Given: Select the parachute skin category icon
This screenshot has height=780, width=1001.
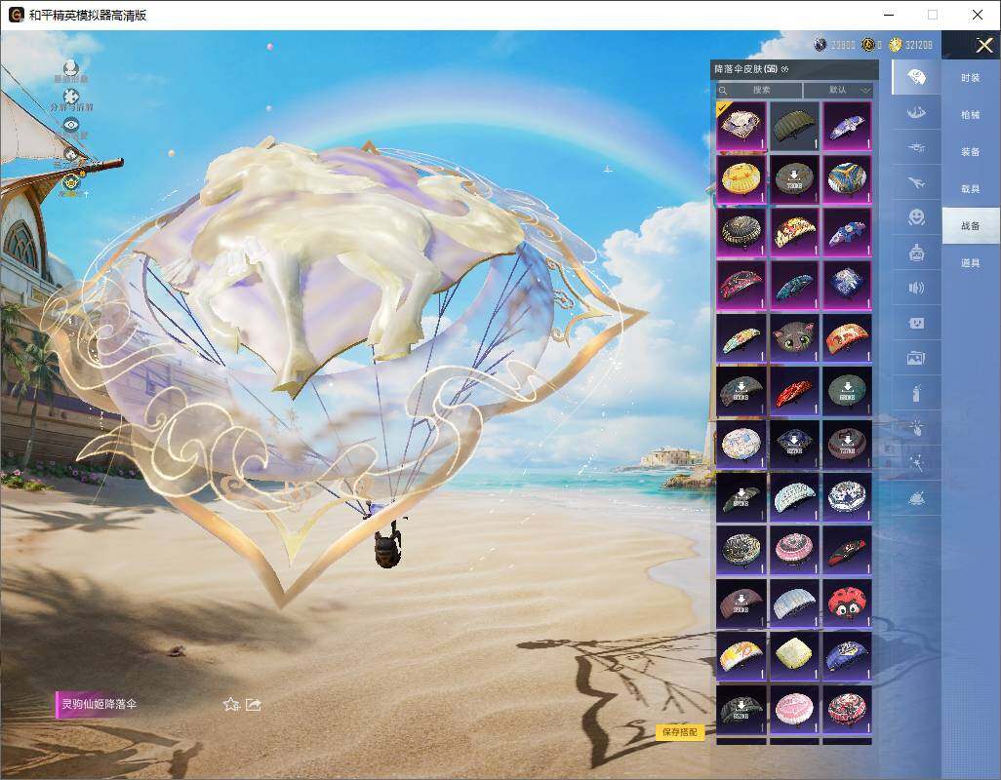Looking at the screenshot, I should point(916,77).
